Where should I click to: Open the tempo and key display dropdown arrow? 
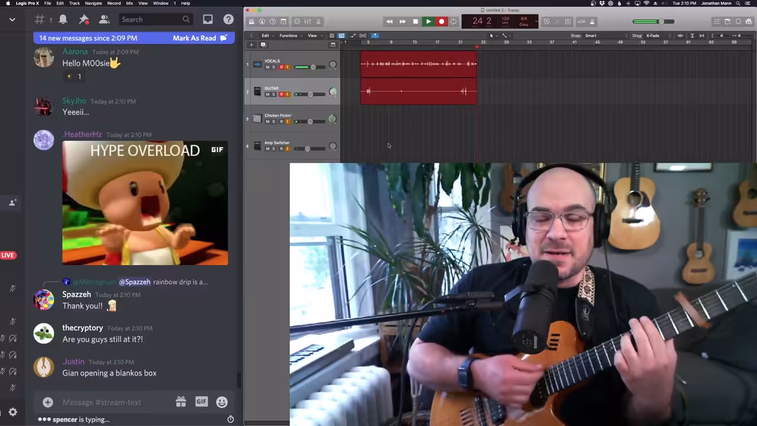pos(536,21)
